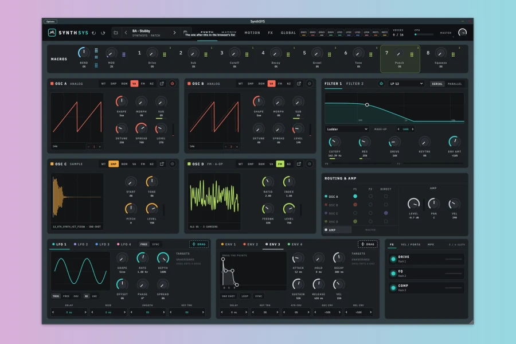The image size is (516, 344).
Task: Switch to Filter 2 tab
Action: click(355, 84)
